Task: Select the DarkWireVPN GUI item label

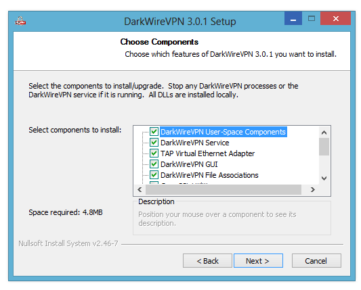Action: (189, 164)
